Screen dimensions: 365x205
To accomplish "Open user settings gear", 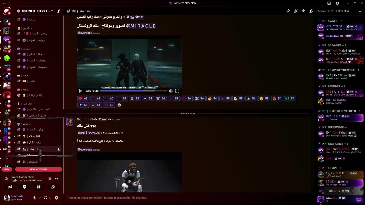I will (x=56, y=198).
